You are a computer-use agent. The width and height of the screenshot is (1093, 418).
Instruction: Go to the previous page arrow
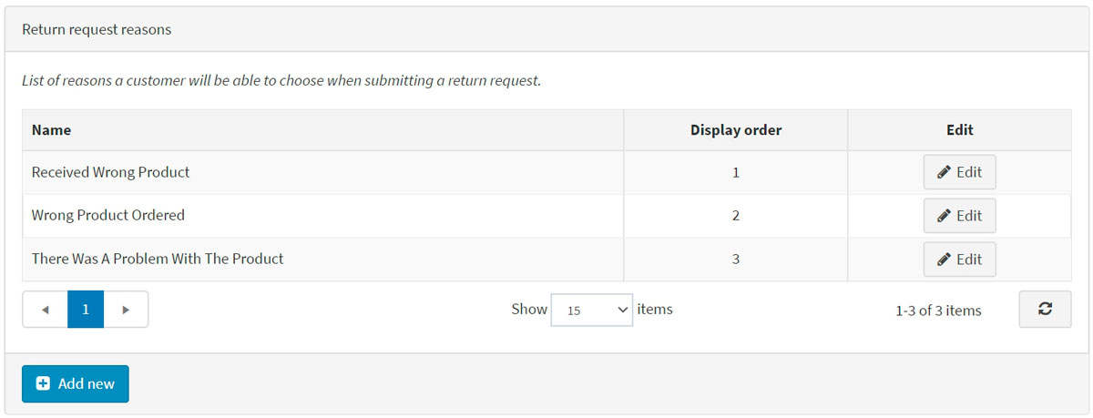(x=46, y=310)
